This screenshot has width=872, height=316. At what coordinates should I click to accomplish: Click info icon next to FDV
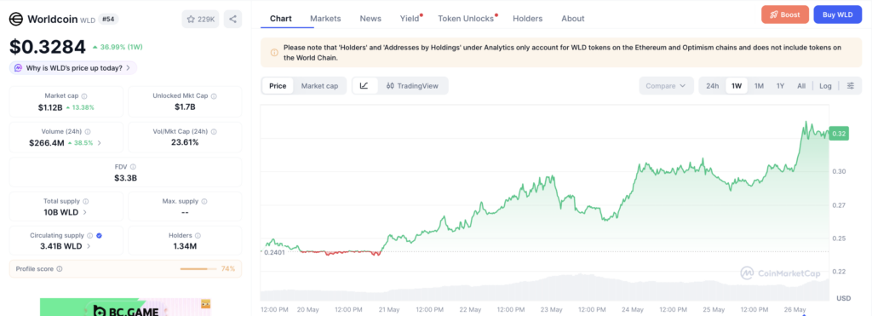133,166
